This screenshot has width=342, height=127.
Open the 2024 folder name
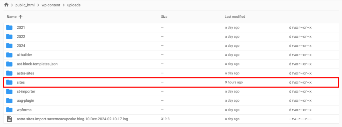point(21,46)
